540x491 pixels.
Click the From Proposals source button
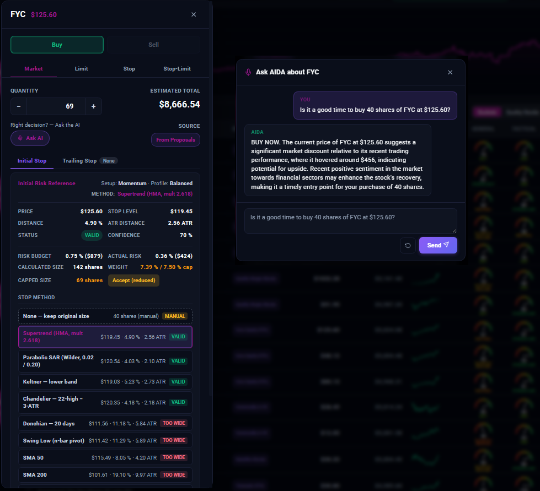[175, 140]
